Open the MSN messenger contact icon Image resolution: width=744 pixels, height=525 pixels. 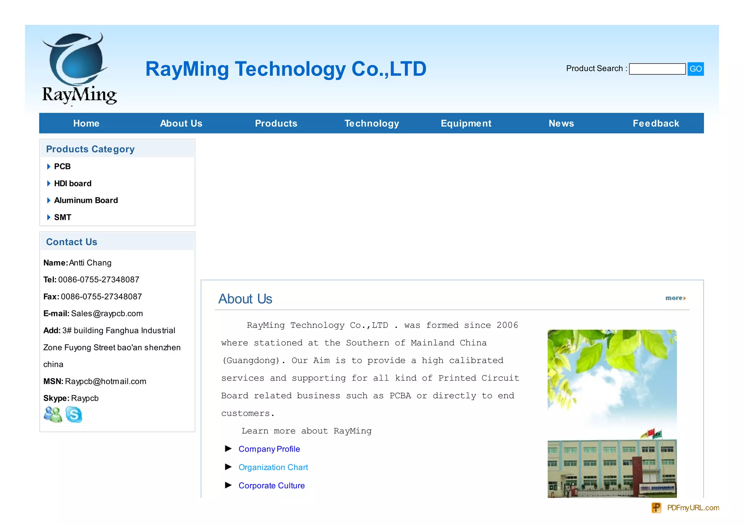(53, 414)
